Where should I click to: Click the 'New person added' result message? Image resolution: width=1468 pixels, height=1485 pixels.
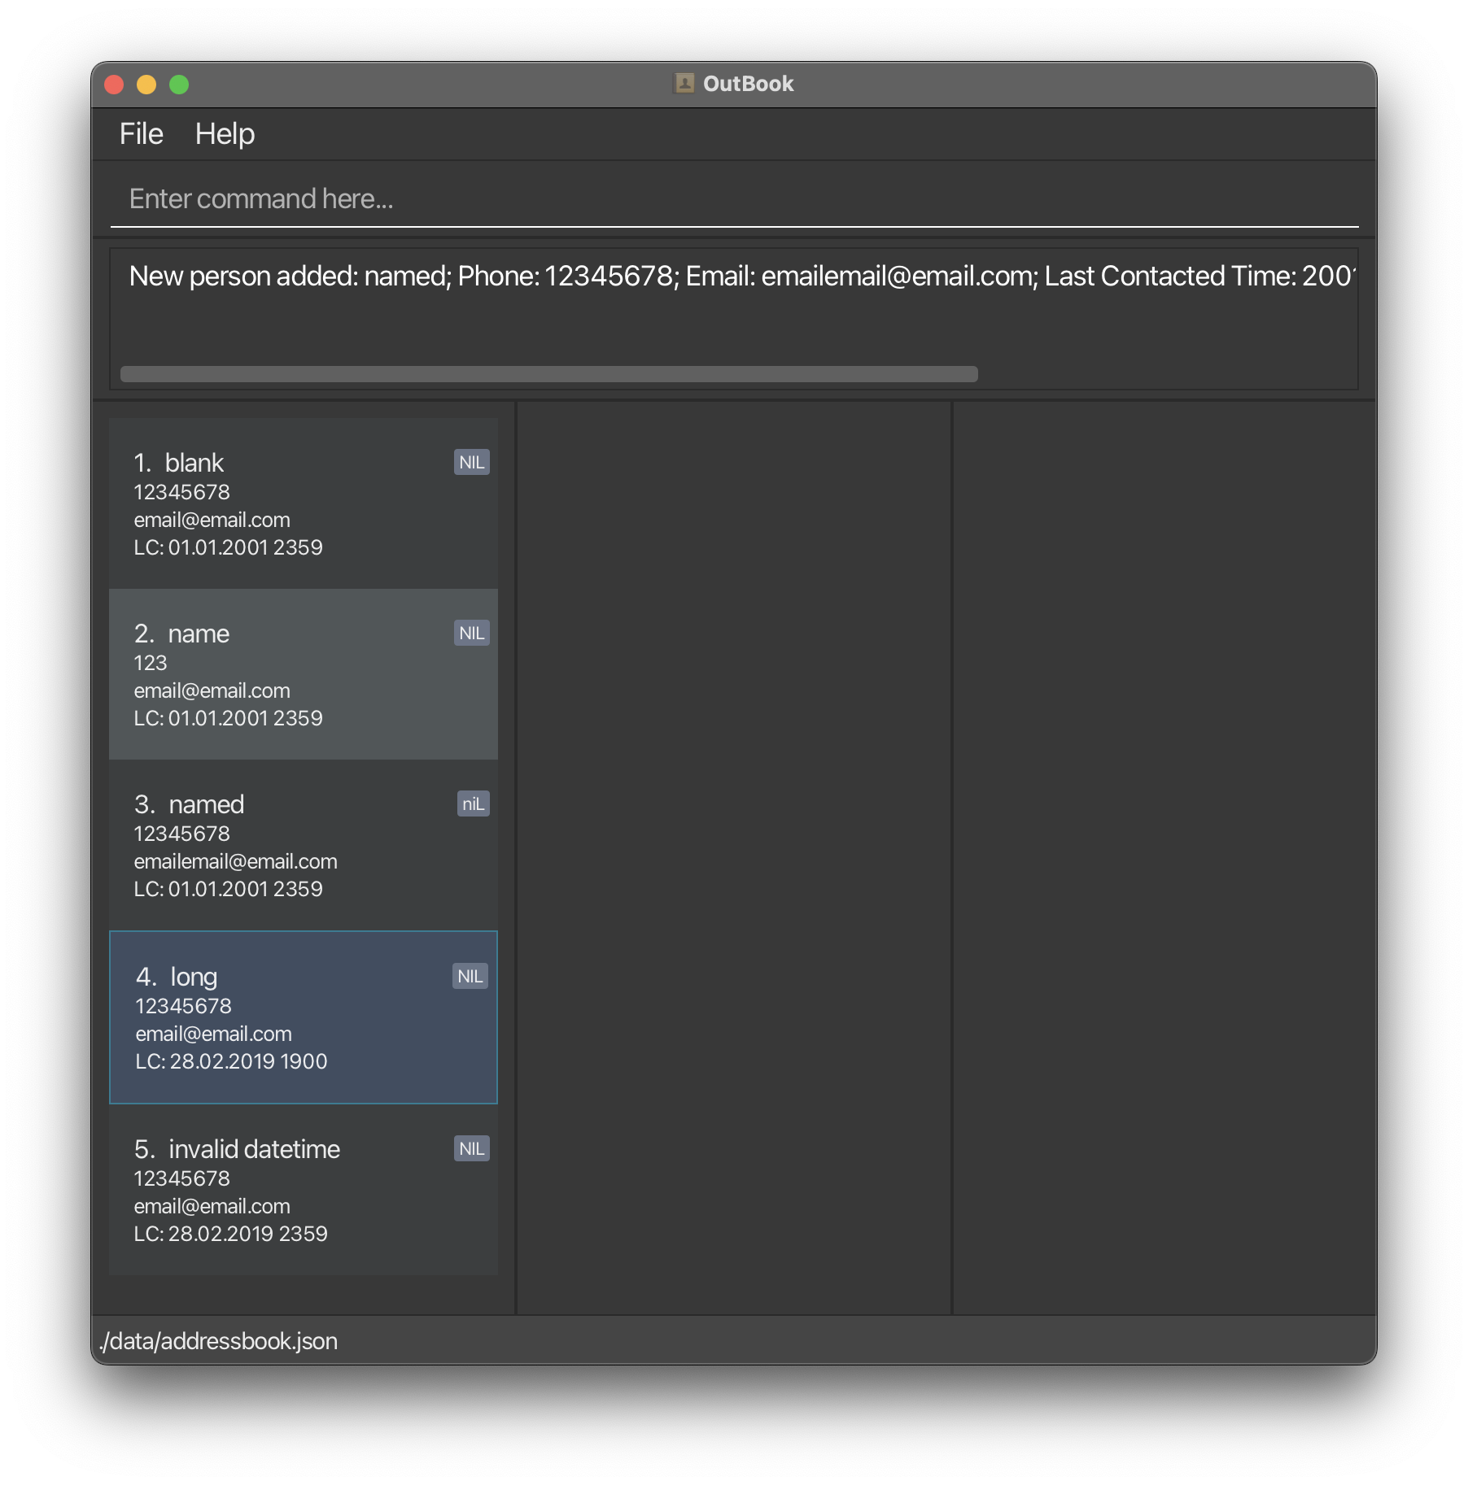pos(742,277)
